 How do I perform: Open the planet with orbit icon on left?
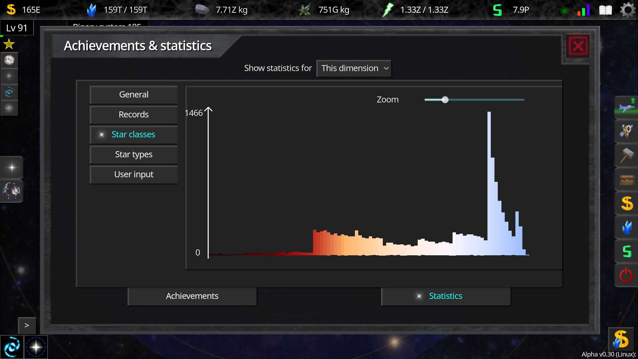click(12, 191)
